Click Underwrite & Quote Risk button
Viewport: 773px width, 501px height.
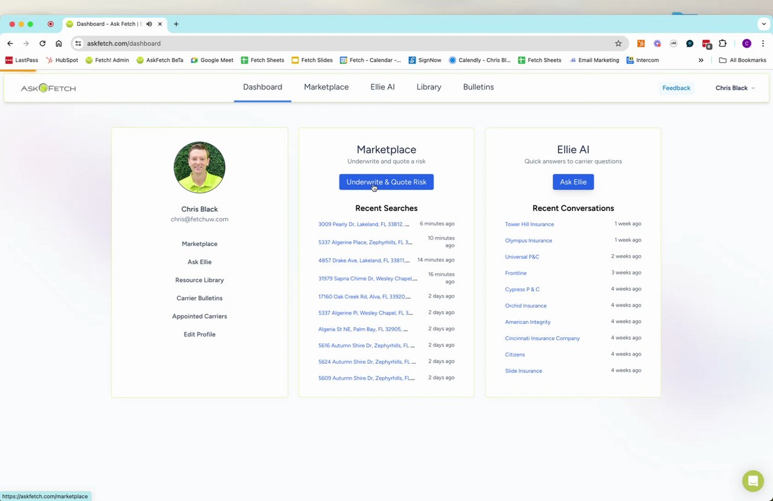pos(386,182)
